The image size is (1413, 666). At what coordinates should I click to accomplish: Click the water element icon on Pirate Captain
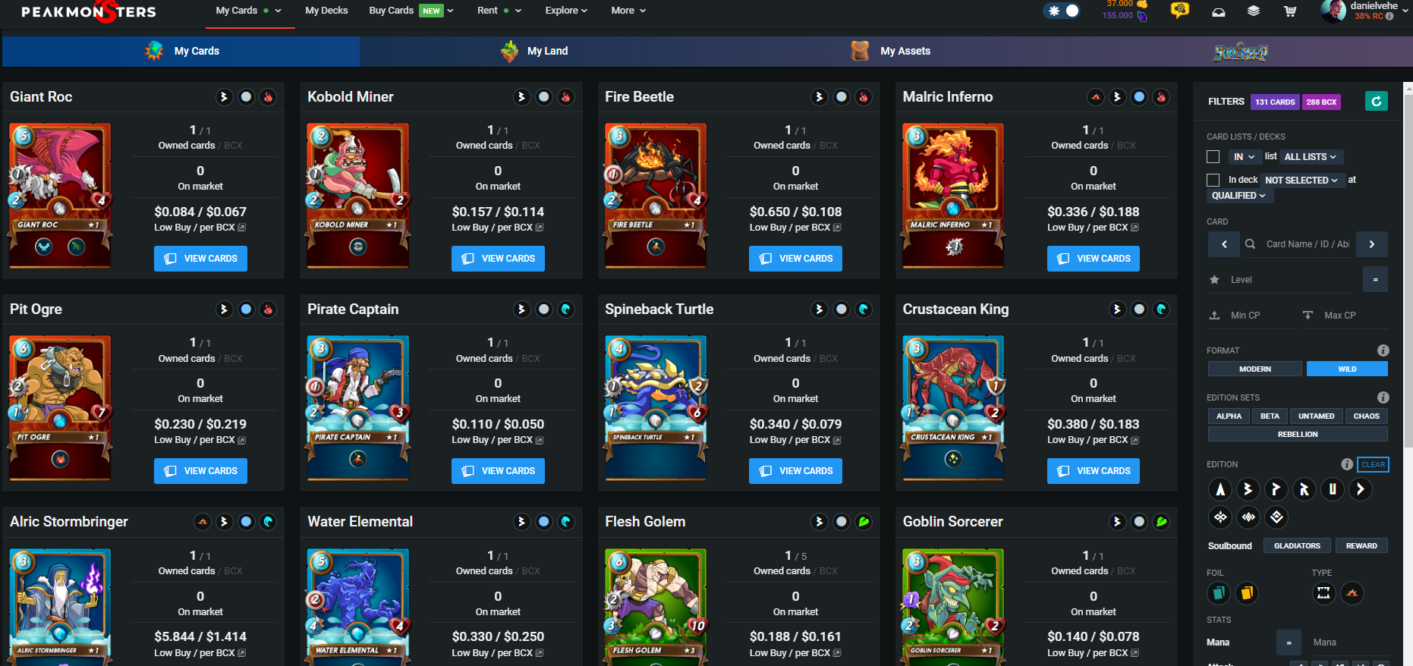click(565, 309)
